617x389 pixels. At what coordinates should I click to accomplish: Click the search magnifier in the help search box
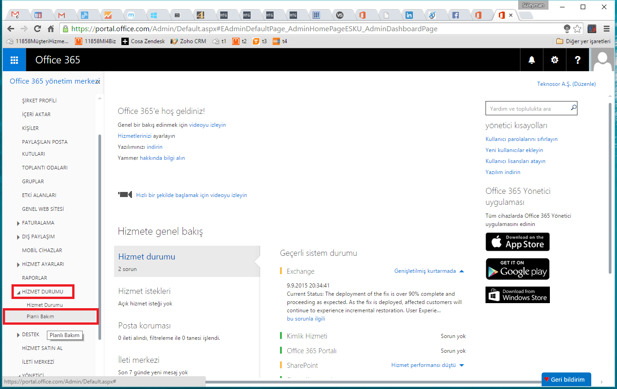pos(573,108)
